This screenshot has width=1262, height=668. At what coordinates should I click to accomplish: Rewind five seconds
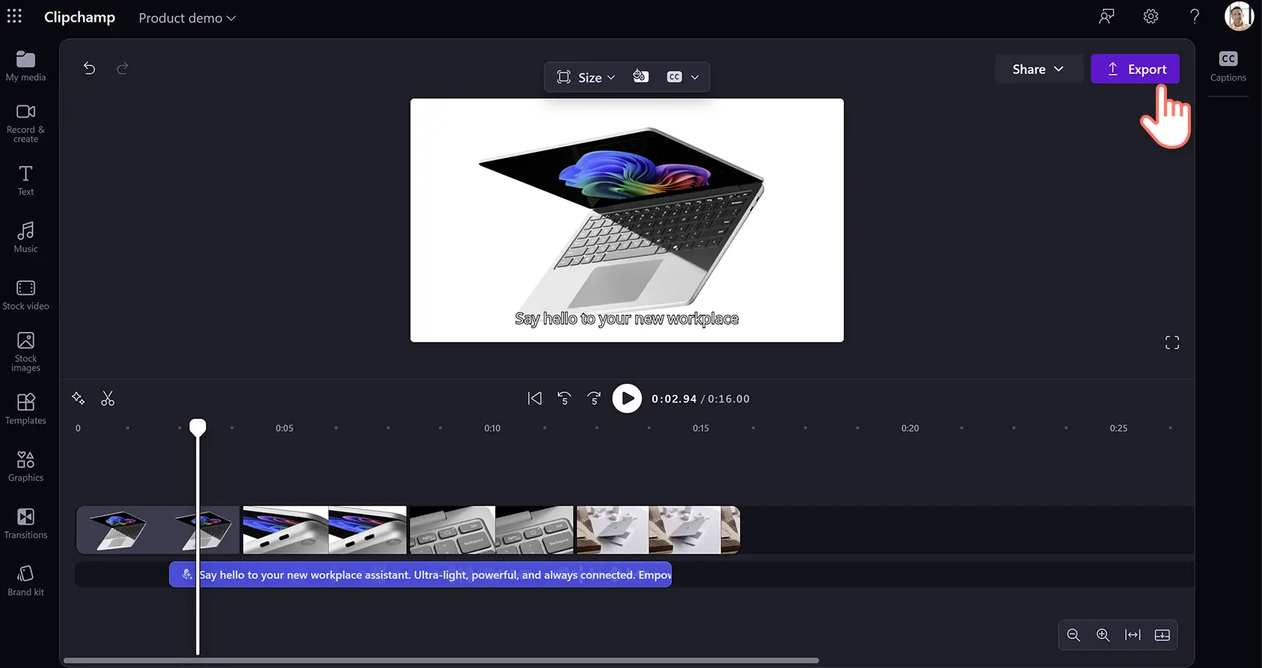click(x=564, y=398)
